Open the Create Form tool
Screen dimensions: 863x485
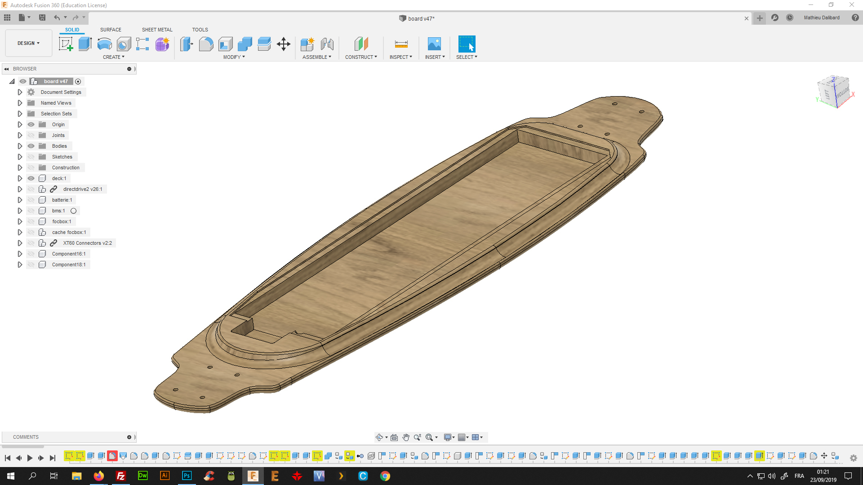pyautogui.click(x=162, y=44)
